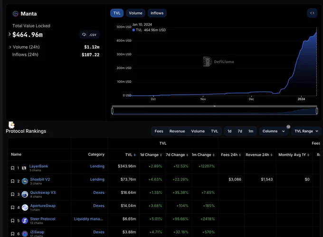Click the LayerBank TVL value $343.96m
323x237 pixels.
click(x=127, y=166)
